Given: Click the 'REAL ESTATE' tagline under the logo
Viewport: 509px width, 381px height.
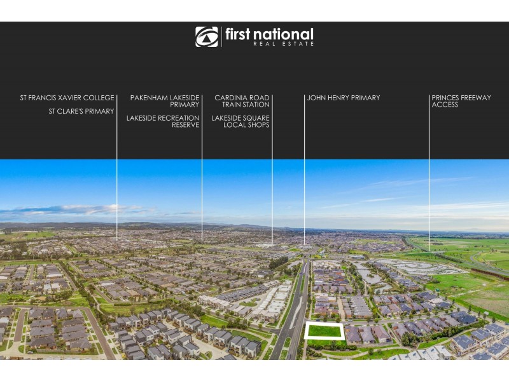Looking at the screenshot, I should [x=283, y=44].
